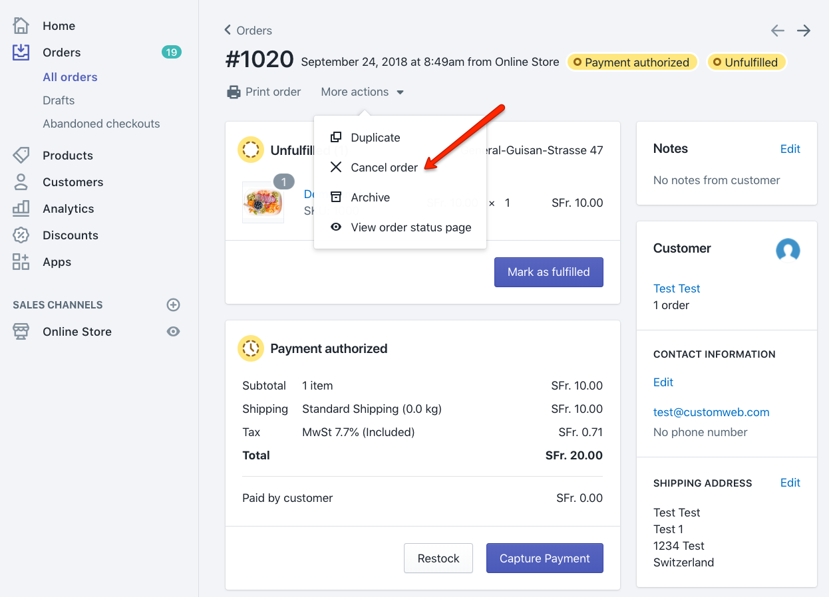
Task: Open View order status page
Action: click(x=411, y=227)
